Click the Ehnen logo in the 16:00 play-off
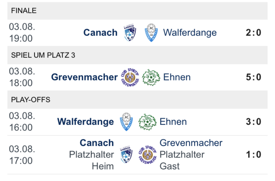This screenshot has width=275, height=181. (x=147, y=122)
